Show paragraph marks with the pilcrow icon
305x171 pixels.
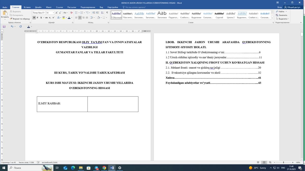[x=107, y=13]
